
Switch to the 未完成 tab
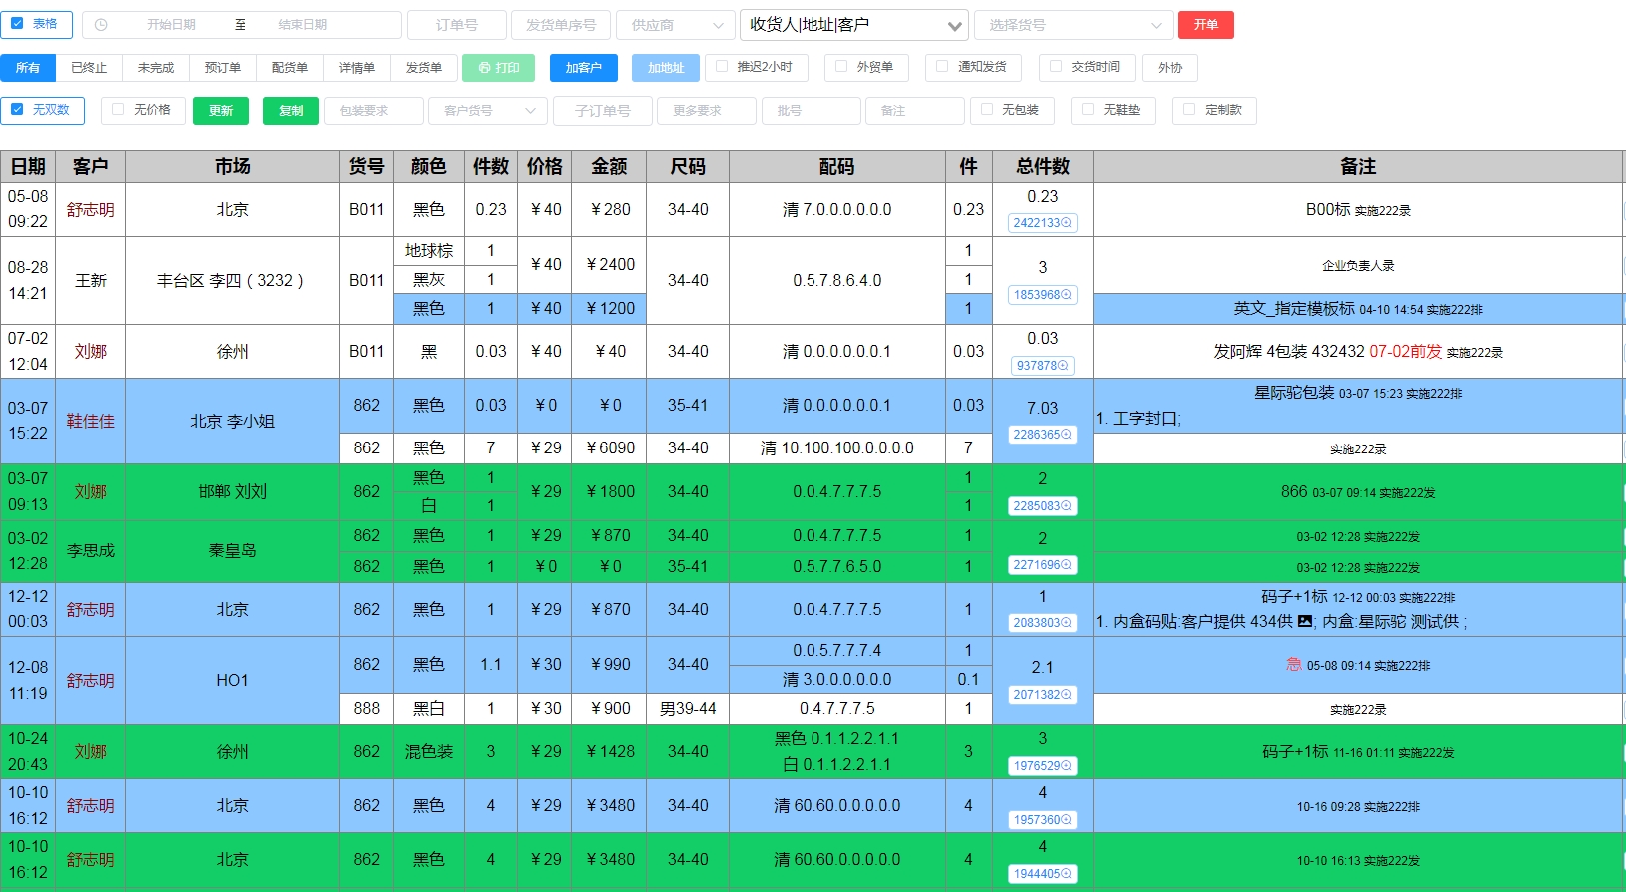156,68
